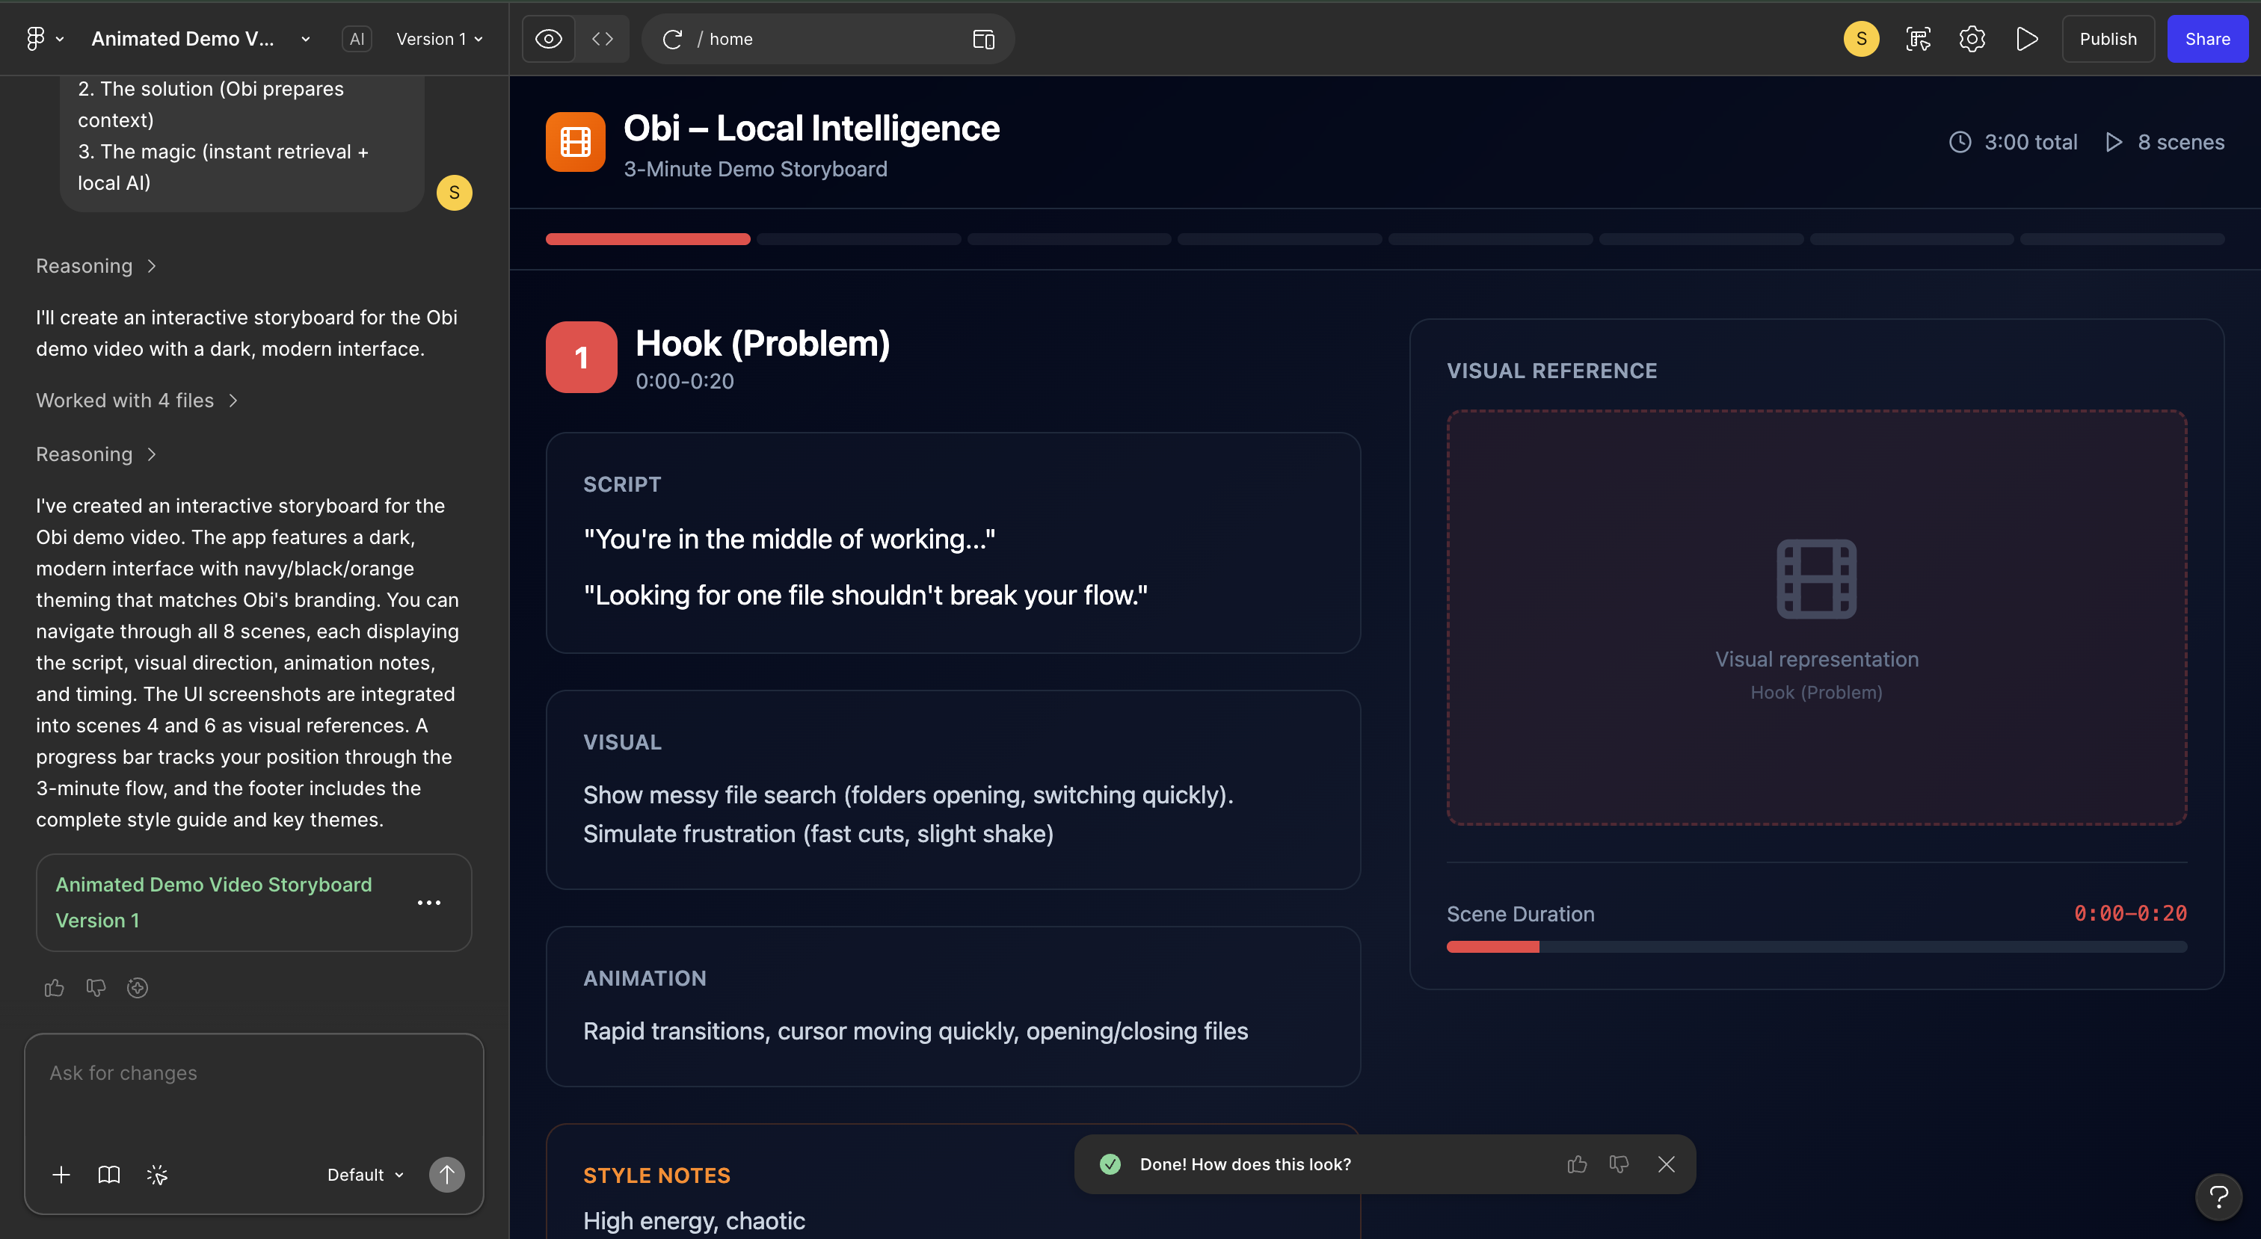Image resolution: width=2261 pixels, height=1239 pixels.
Task: Switch to preview mode with eye icon
Action: [549, 39]
